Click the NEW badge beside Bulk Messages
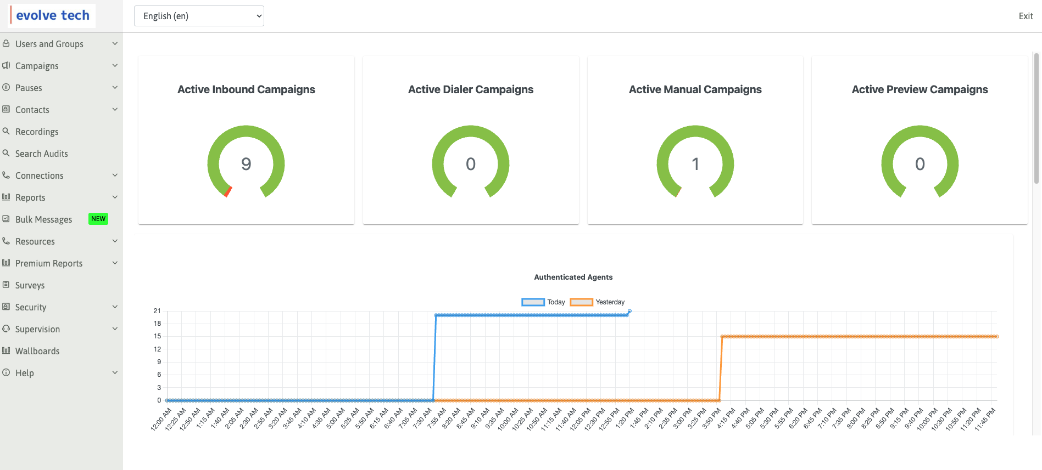The width and height of the screenshot is (1042, 470). [98, 219]
